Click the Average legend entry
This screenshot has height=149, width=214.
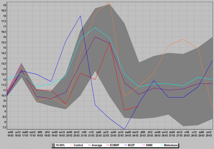pos(95,145)
